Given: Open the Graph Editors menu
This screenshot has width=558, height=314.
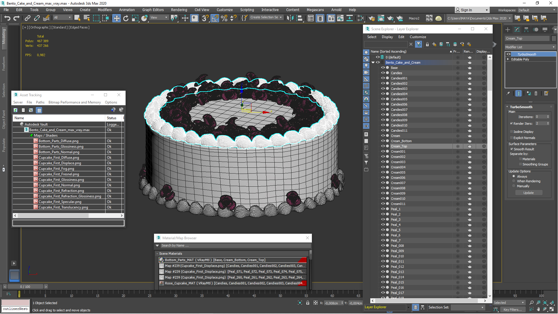Looking at the screenshot, I should click(x=153, y=10).
